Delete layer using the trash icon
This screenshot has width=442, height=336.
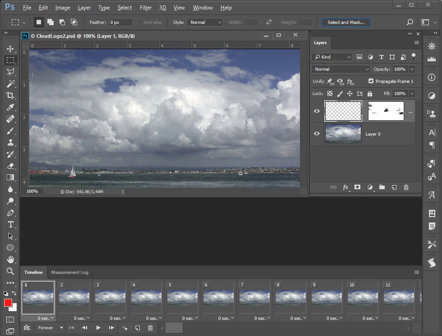point(406,187)
